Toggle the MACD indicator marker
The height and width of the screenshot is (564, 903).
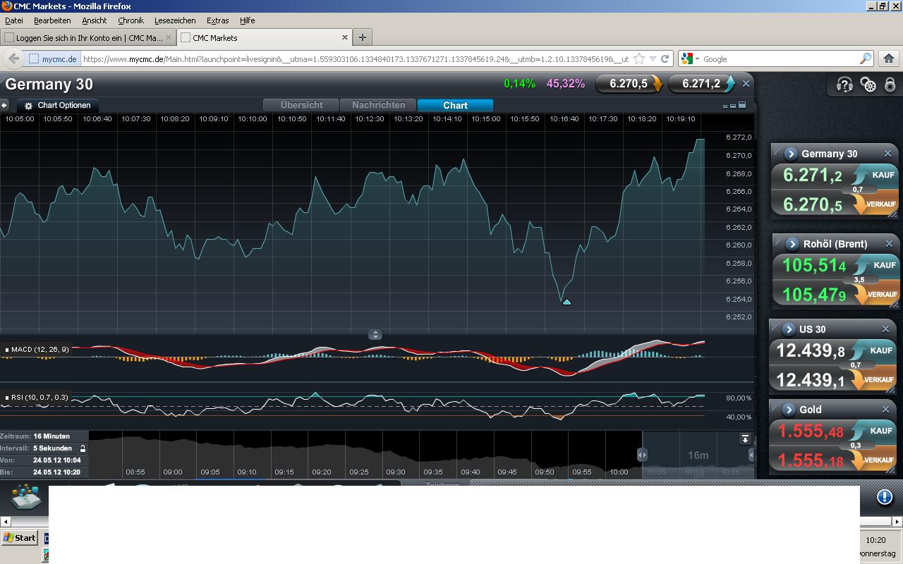pyautogui.click(x=7, y=350)
